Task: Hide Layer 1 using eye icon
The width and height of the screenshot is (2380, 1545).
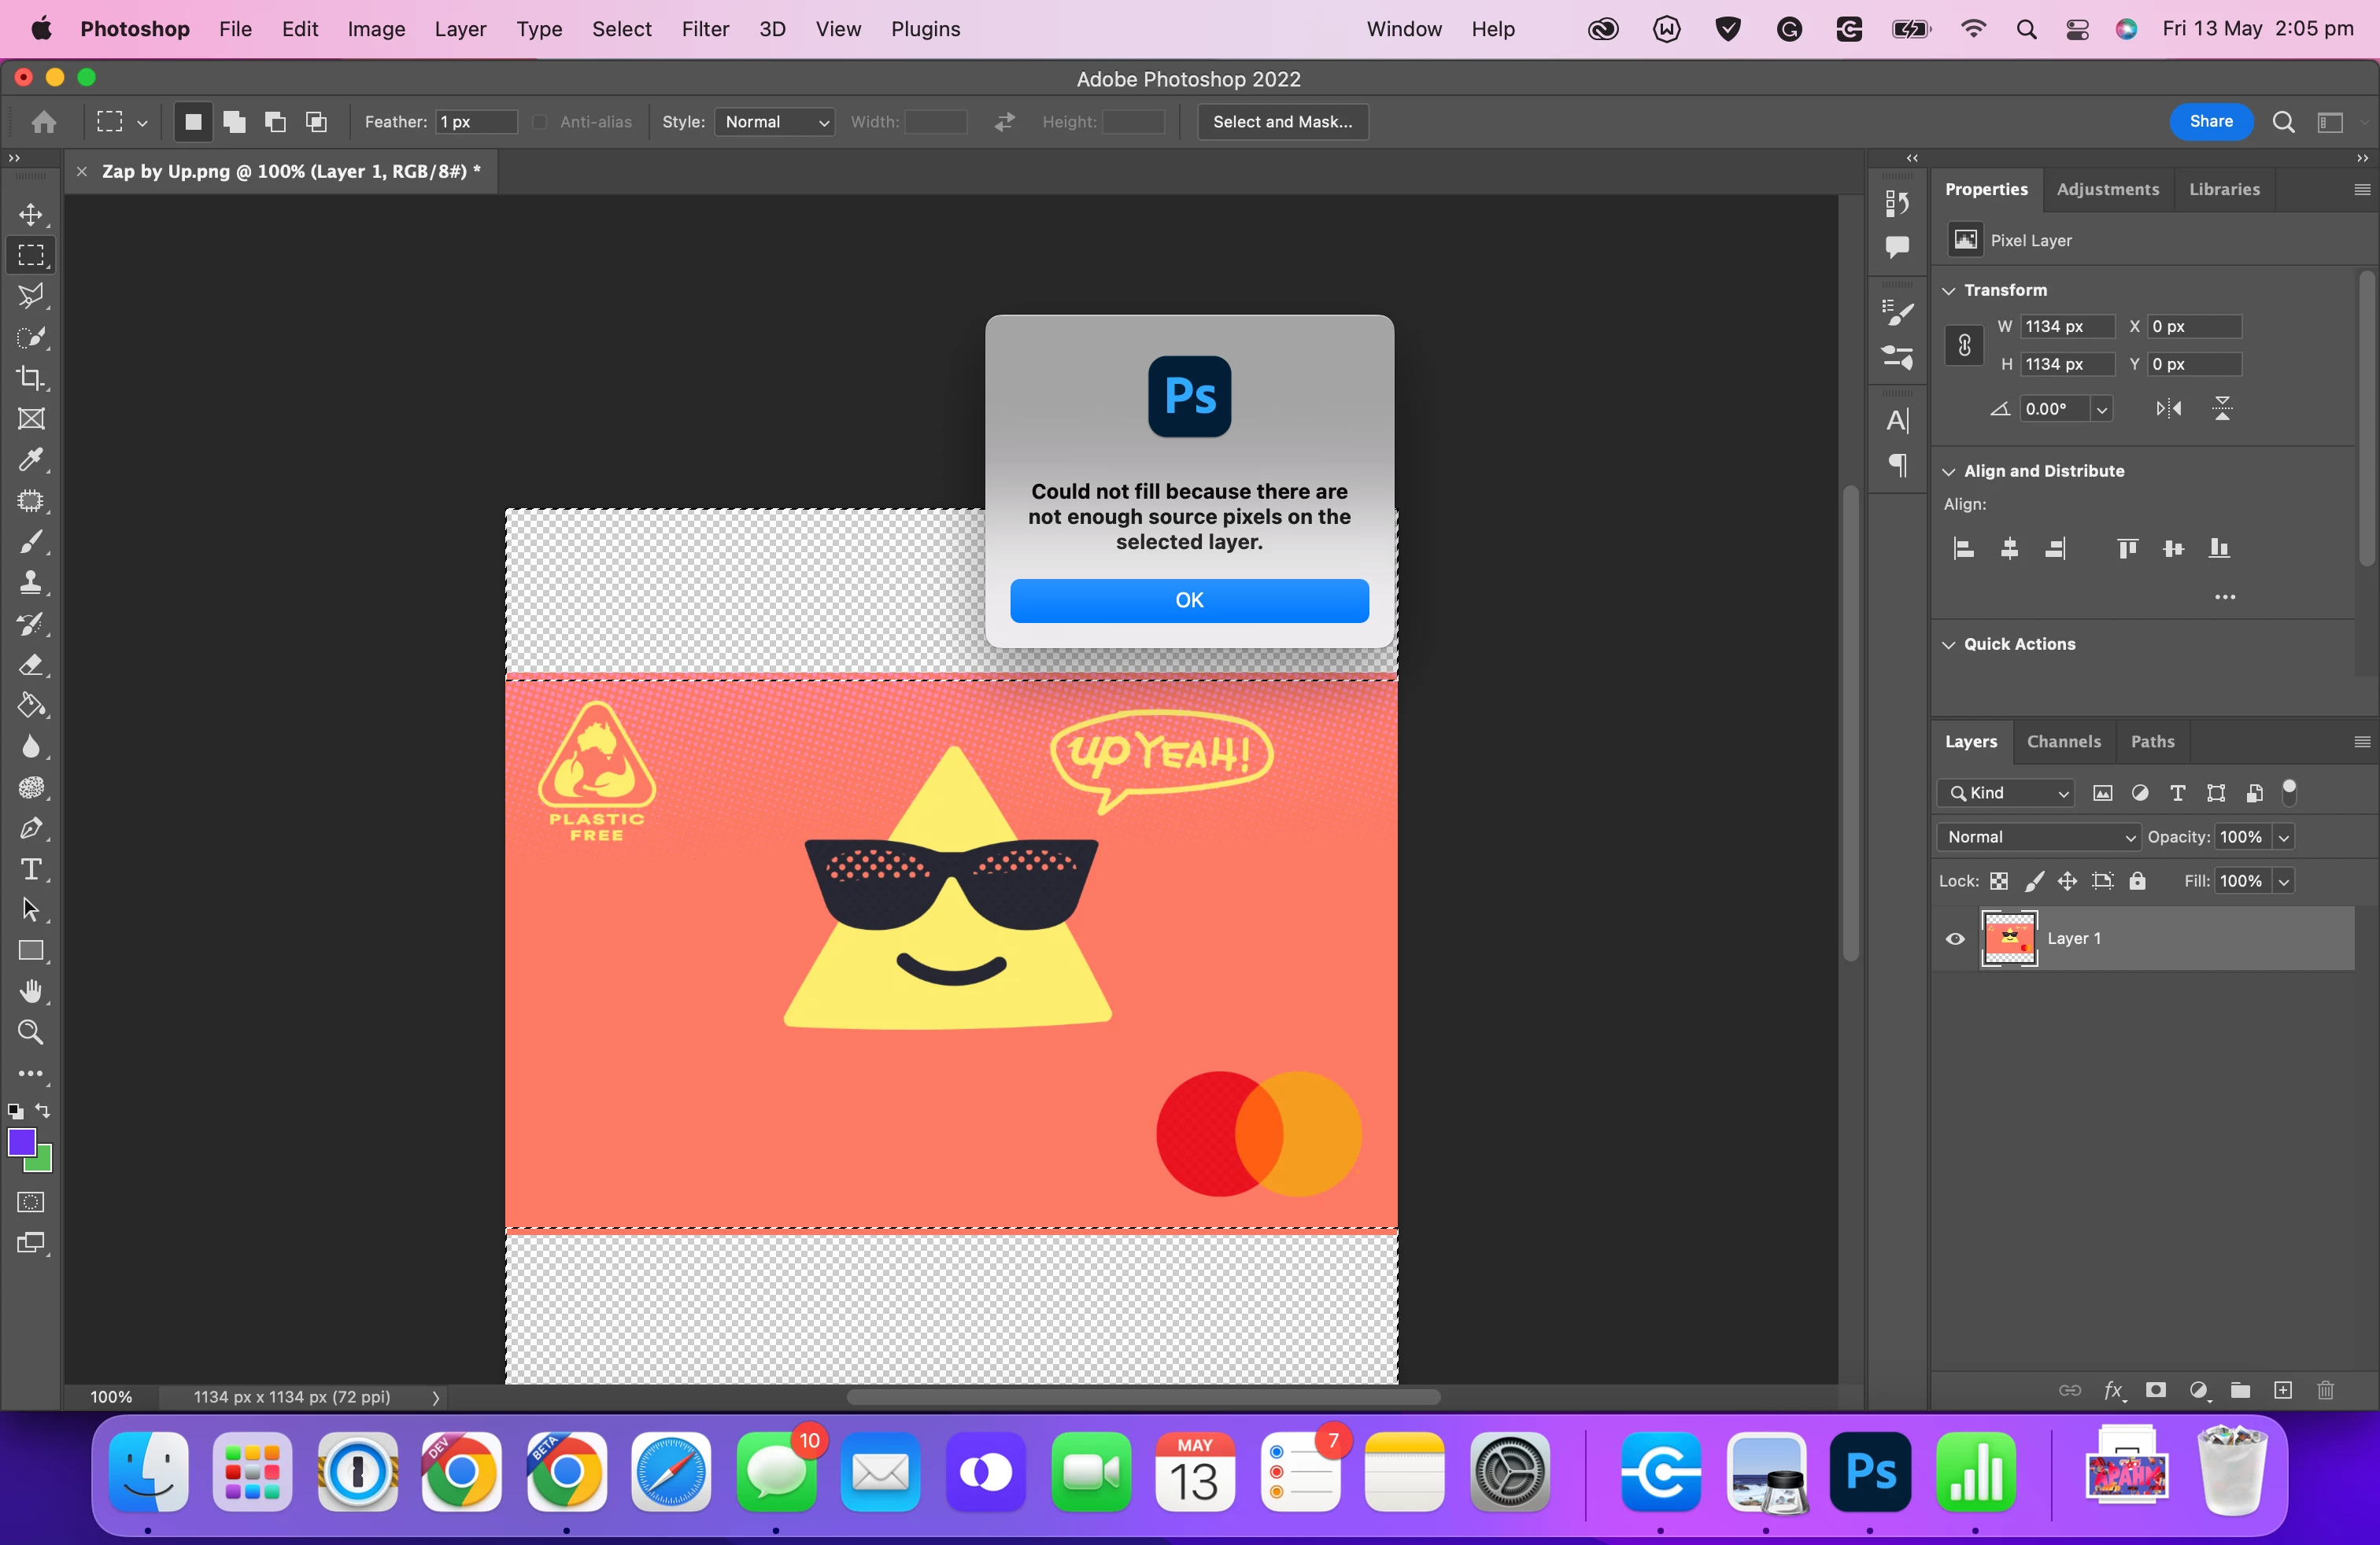Action: click(x=1955, y=938)
